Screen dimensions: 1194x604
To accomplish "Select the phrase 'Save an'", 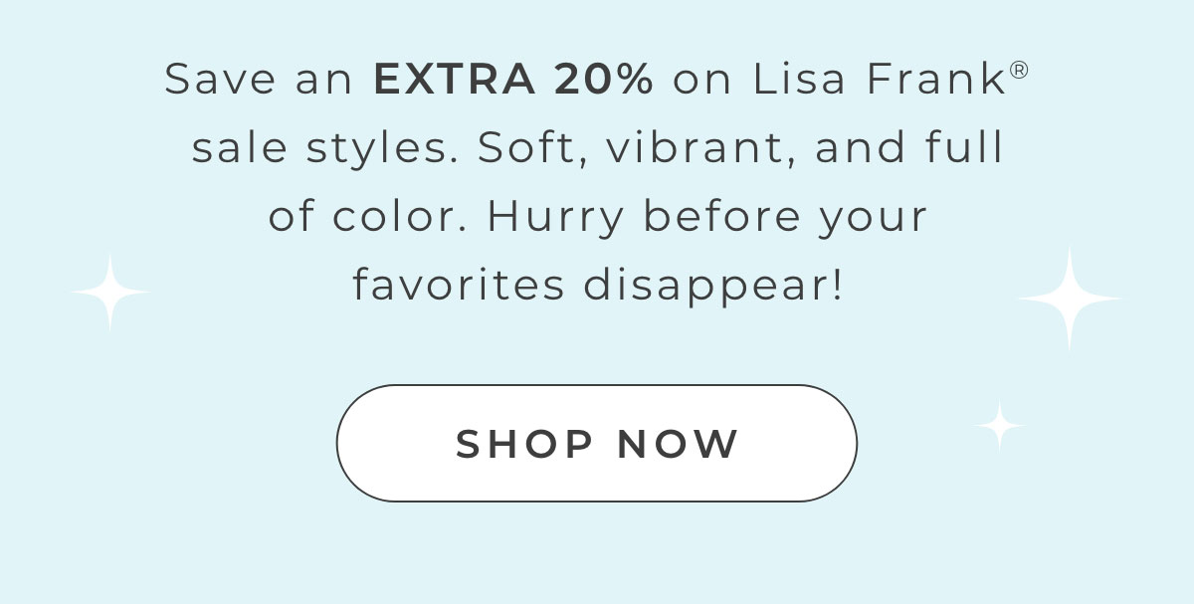I will (x=259, y=79).
